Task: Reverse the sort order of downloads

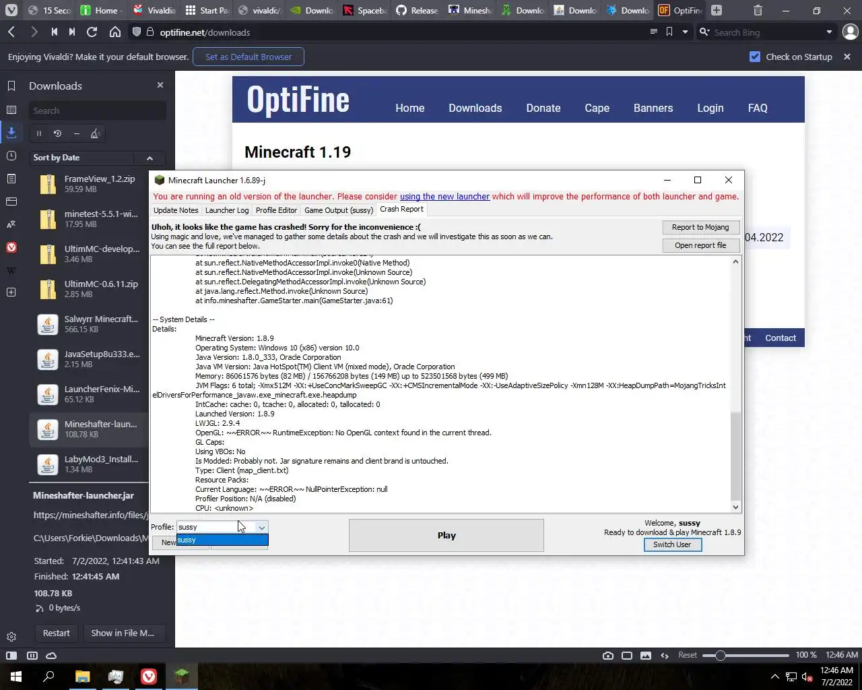Action: (x=150, y=158)
